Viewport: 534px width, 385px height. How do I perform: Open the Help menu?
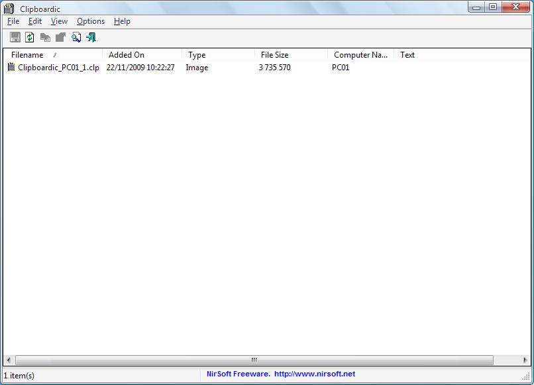122,21
